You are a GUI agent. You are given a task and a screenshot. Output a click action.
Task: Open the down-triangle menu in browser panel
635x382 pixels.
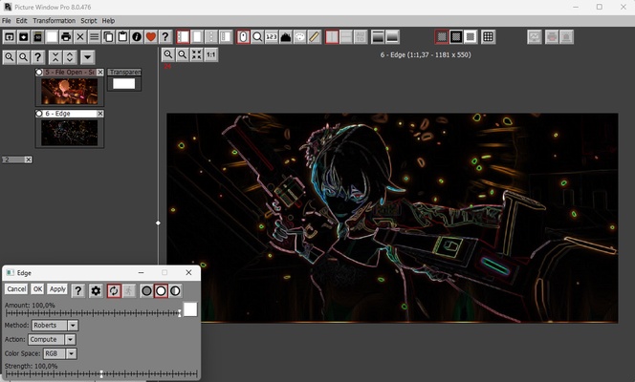click(87, 57)
